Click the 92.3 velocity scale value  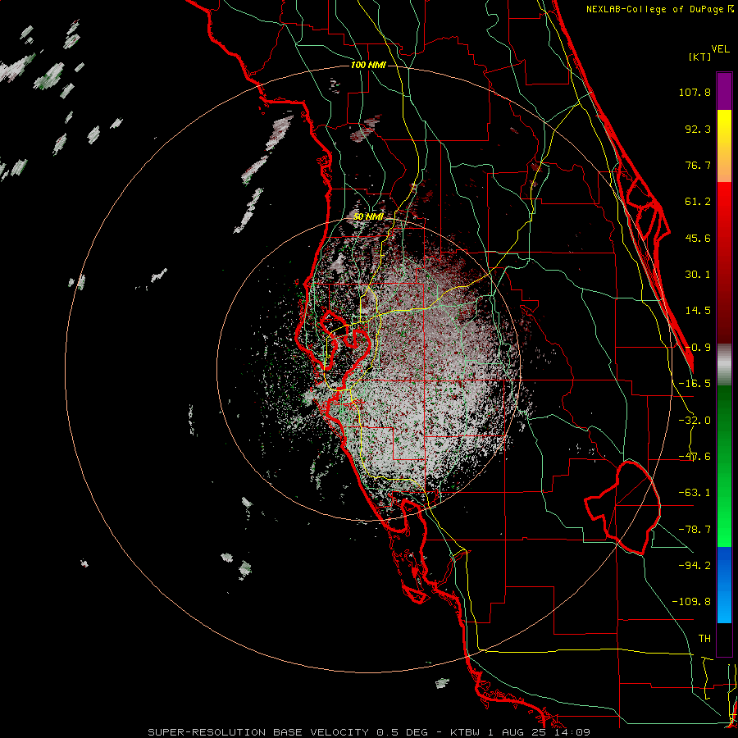698,129
